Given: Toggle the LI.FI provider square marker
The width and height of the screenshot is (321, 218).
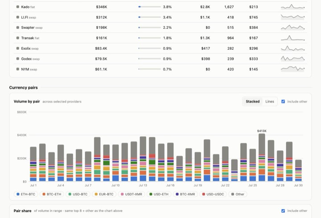Looking at the screenshot, I should tap(18, 17).
